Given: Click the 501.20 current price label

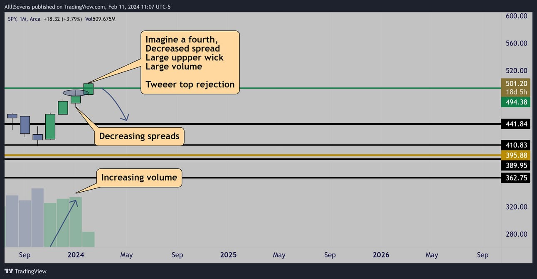Looking at the screenshot, I should tap(515, 83).
